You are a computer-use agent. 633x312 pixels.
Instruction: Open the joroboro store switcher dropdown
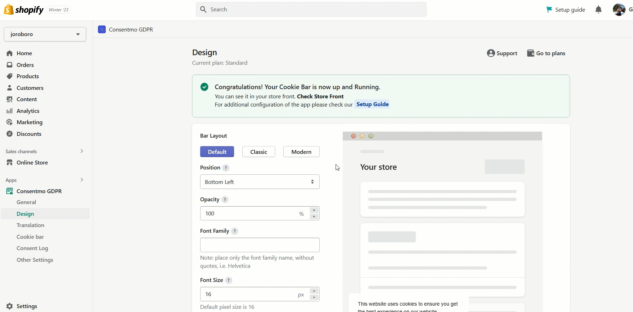pyautogui.click(x=45, y=34)
